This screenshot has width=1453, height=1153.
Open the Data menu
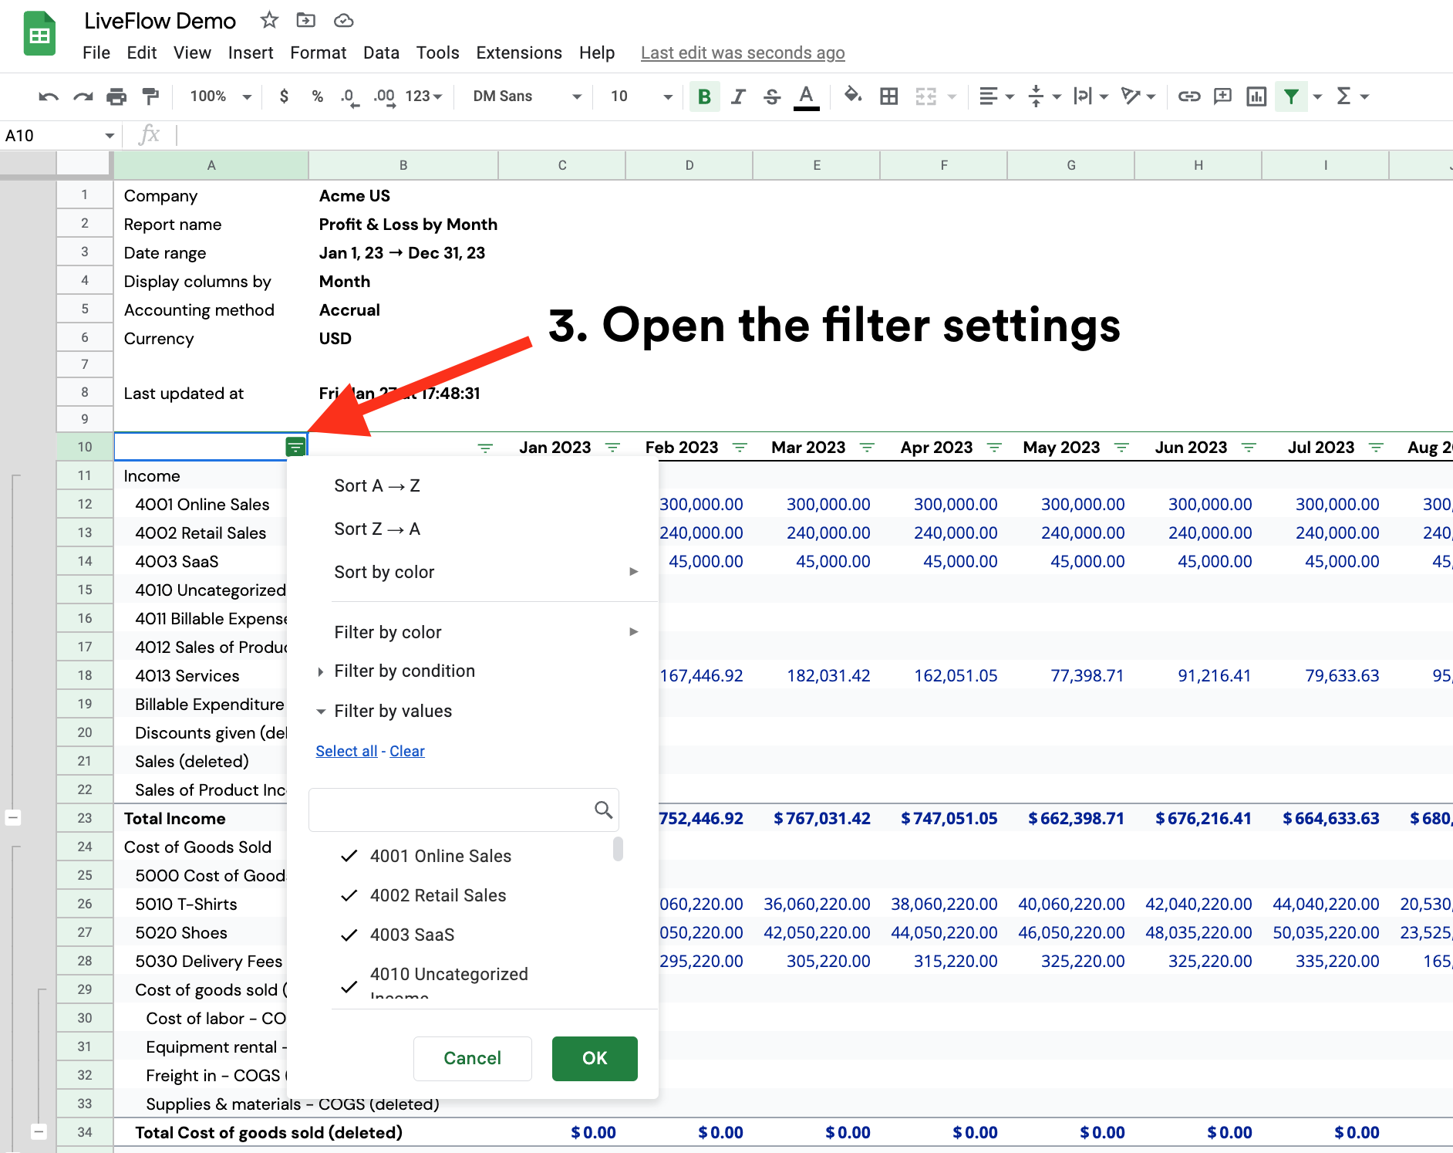coord(381,52)
